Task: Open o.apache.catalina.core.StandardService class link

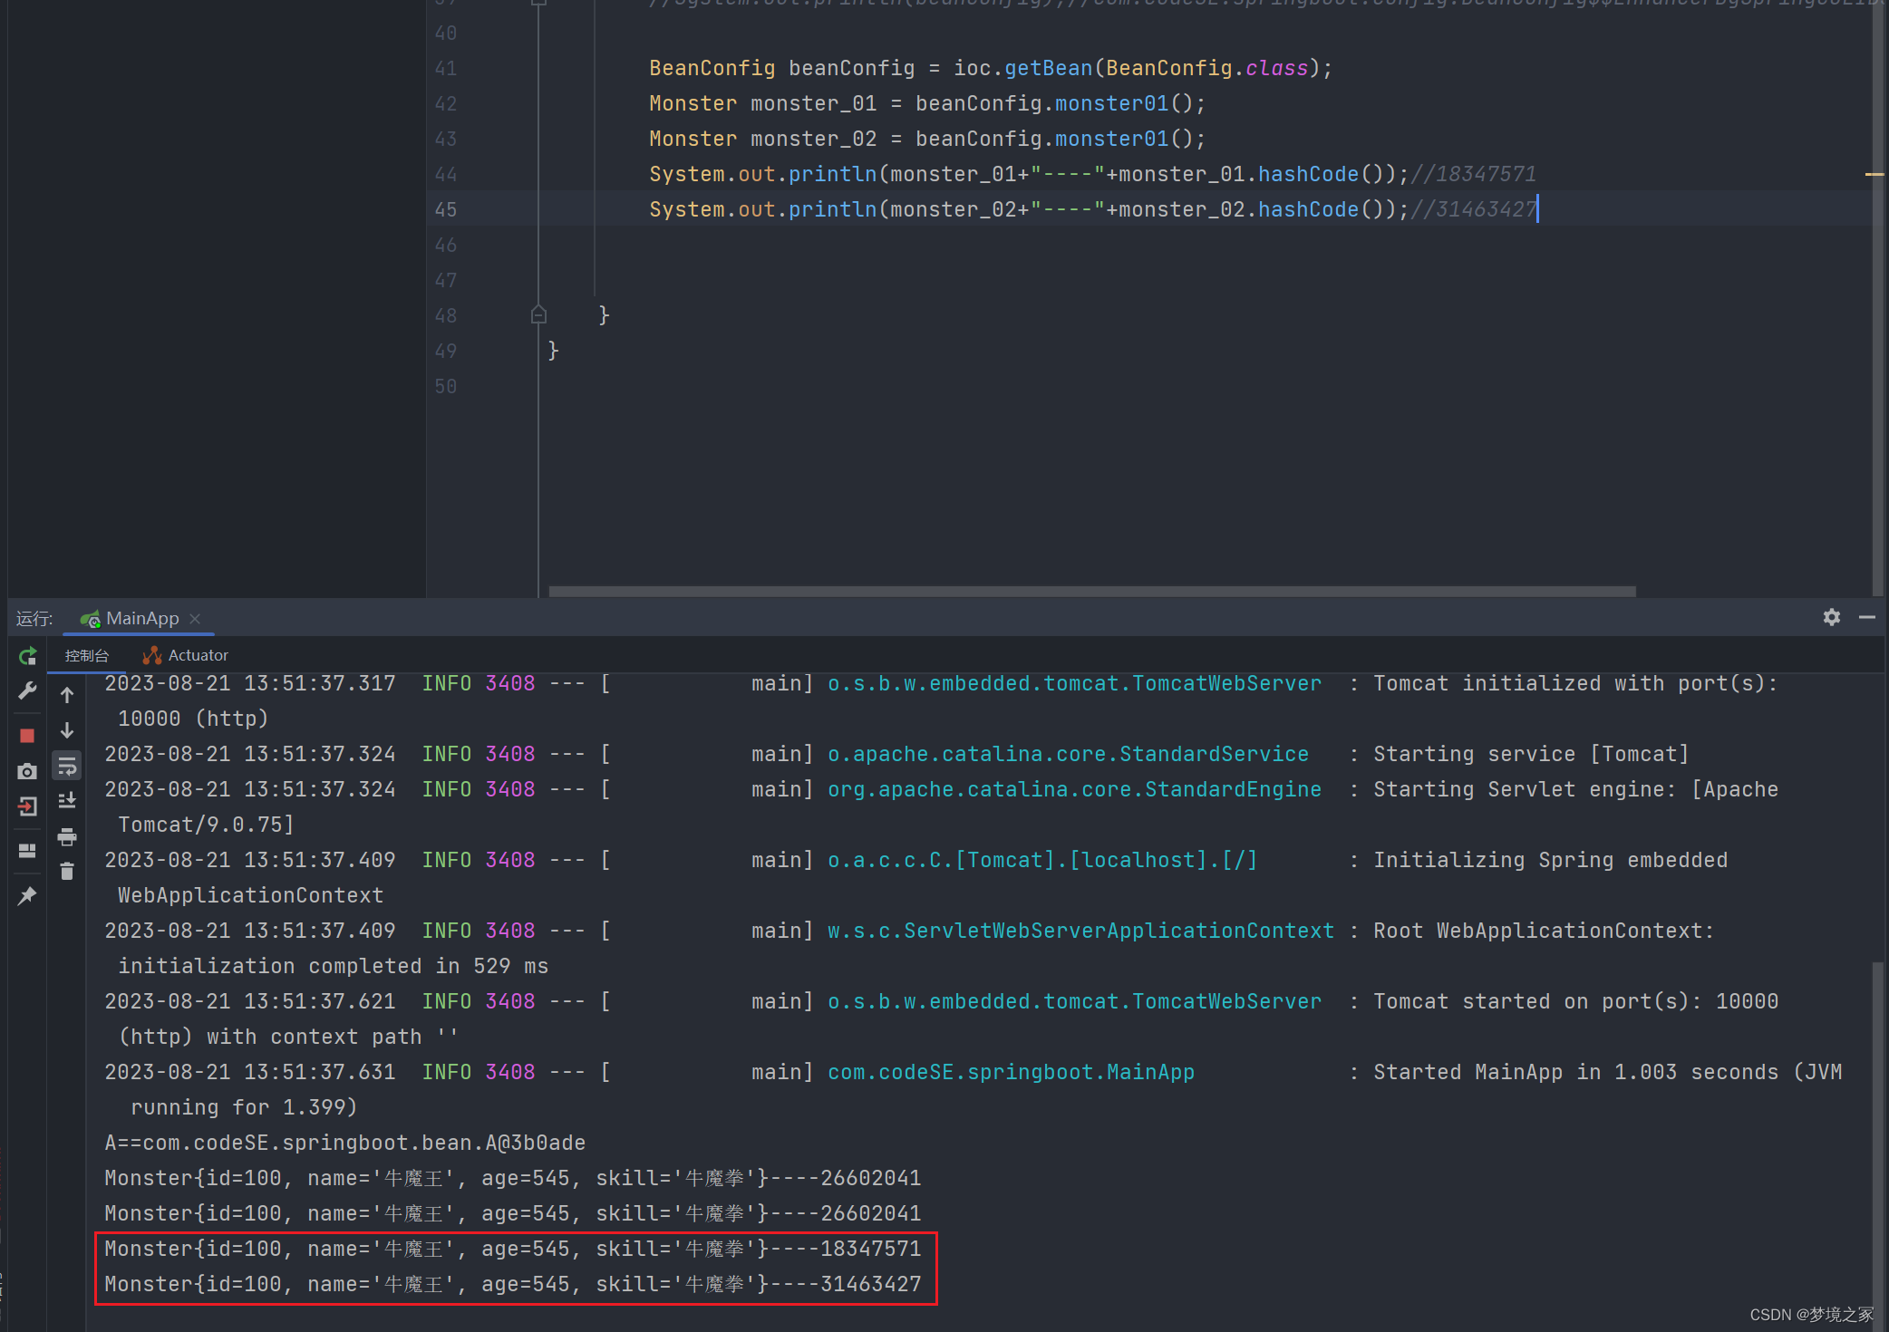Action: coord(1068,754)
